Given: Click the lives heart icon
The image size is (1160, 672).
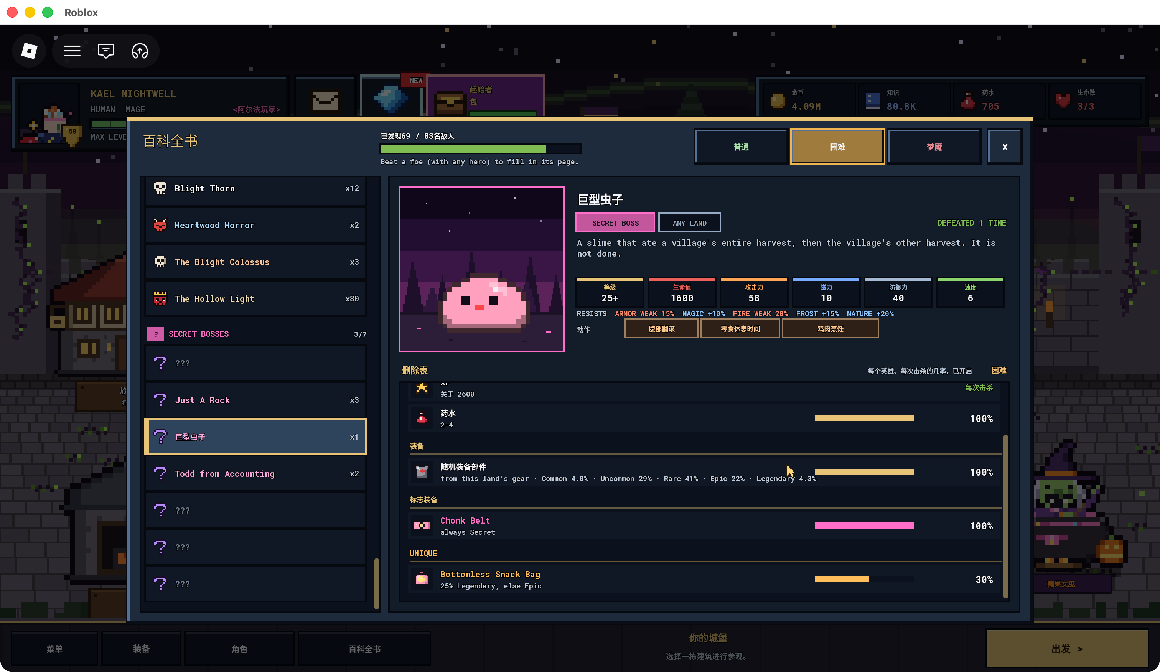Looking at the screenshot, I should click(x=1063, y=100).
